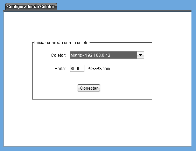The height and width of the screenshot is (151, 196).
Task: Activate the Configurador de Coletor header tab
Action: pos(31,7)
